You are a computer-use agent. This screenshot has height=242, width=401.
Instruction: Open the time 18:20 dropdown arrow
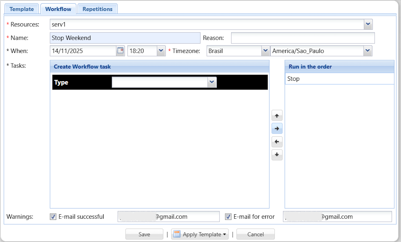pos(161,51)
